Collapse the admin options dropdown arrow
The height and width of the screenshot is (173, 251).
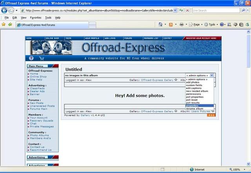[211, 75]
